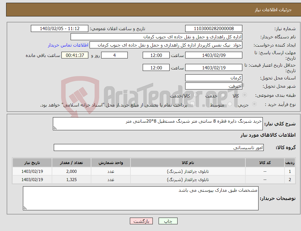The width and height of the screenshot is (301, 231).
Task: Click the price validity date 1403/02/19 field
Action: [x=214, y=68]
